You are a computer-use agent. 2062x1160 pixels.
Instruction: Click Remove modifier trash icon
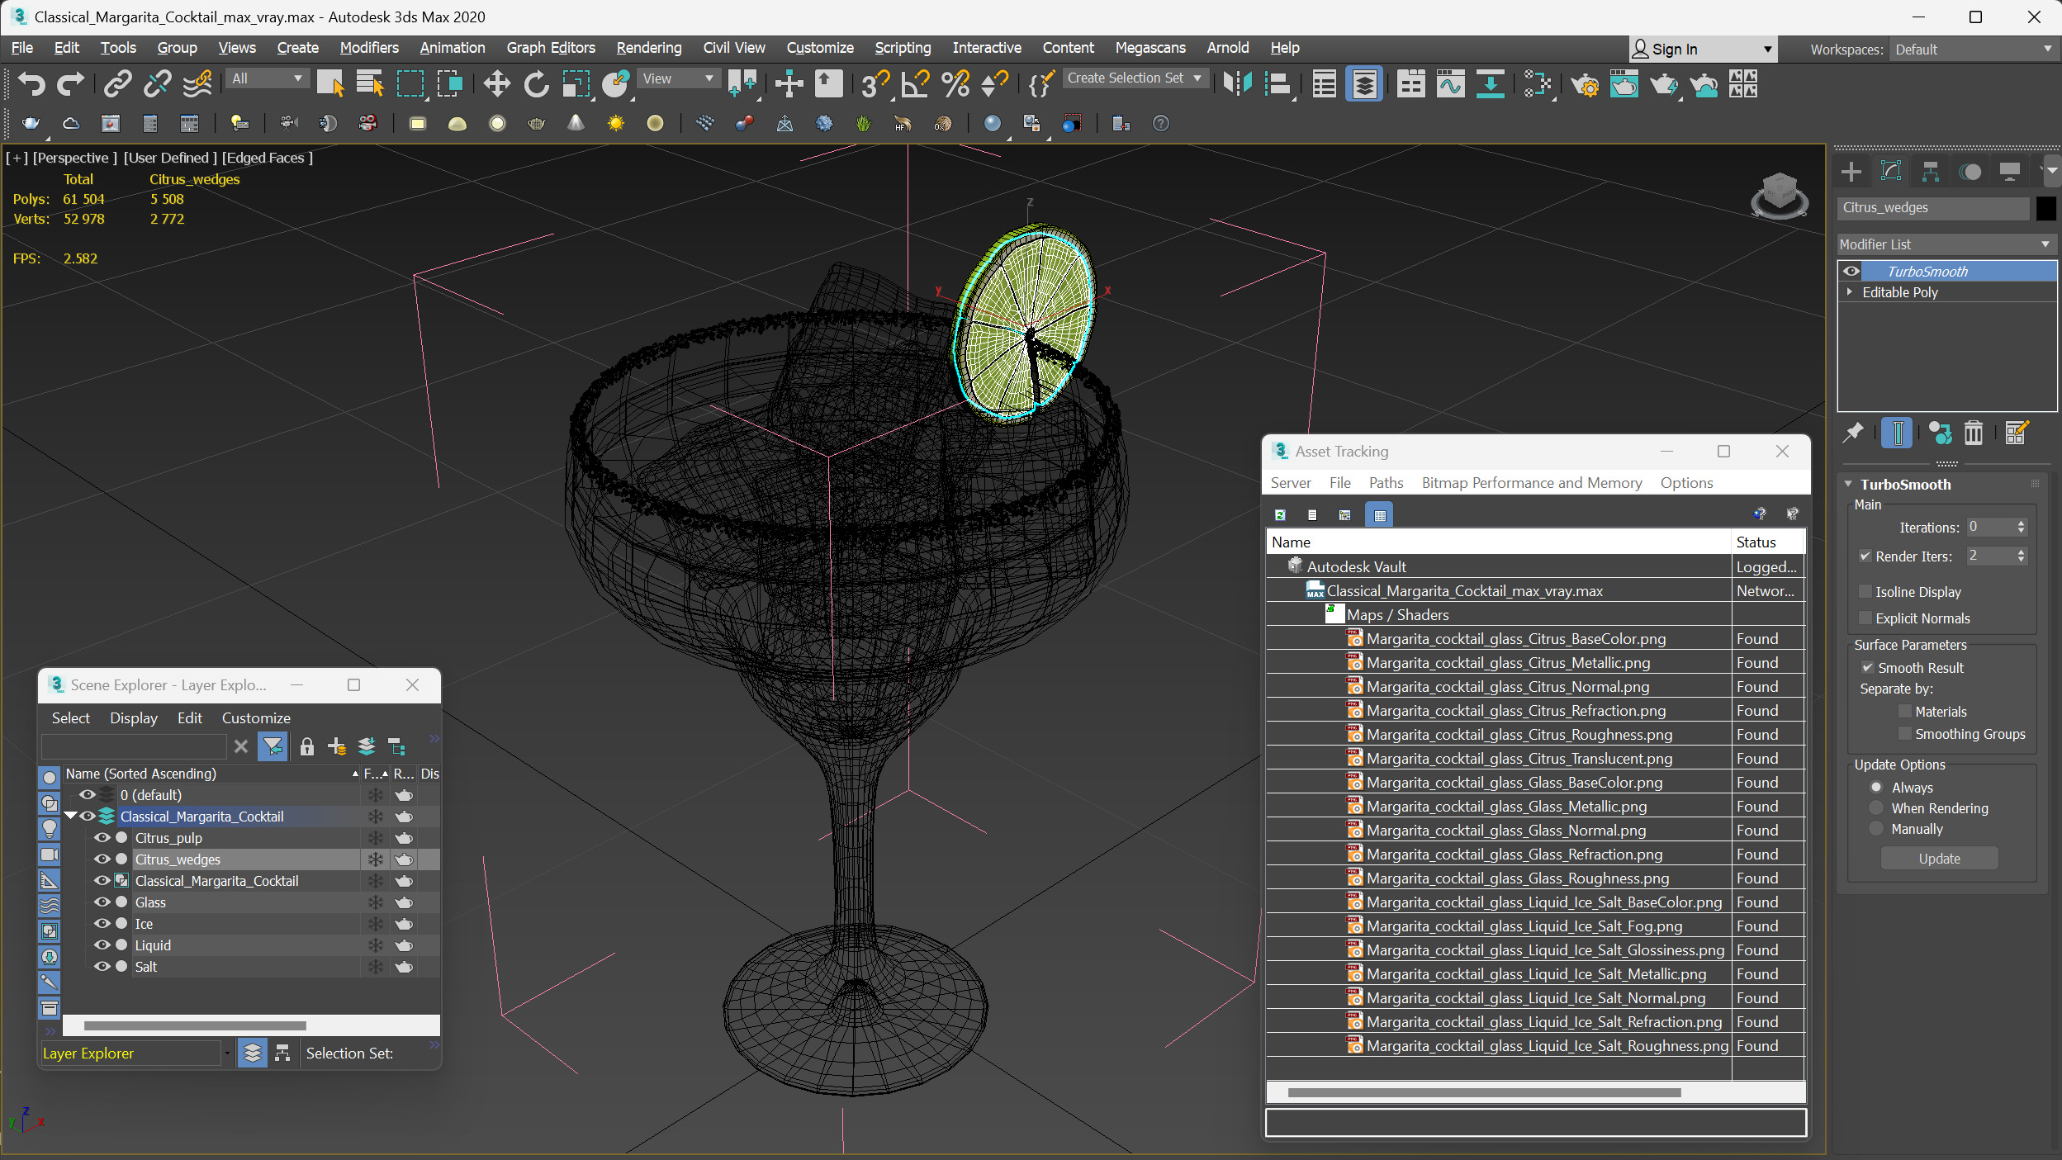coord(1973,433)
